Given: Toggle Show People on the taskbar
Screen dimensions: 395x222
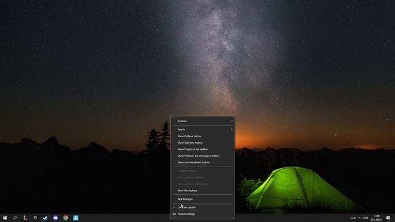Looking at the screenshot, I should [203, 149].
